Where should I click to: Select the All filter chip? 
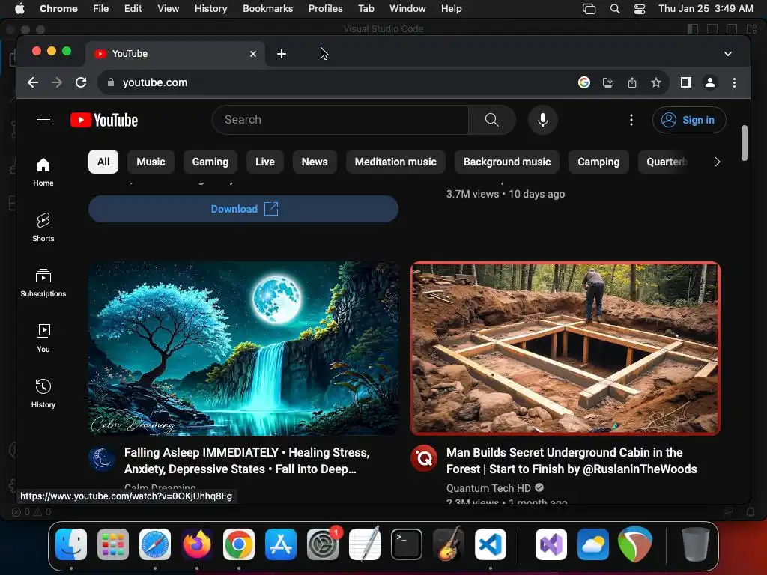103,162
